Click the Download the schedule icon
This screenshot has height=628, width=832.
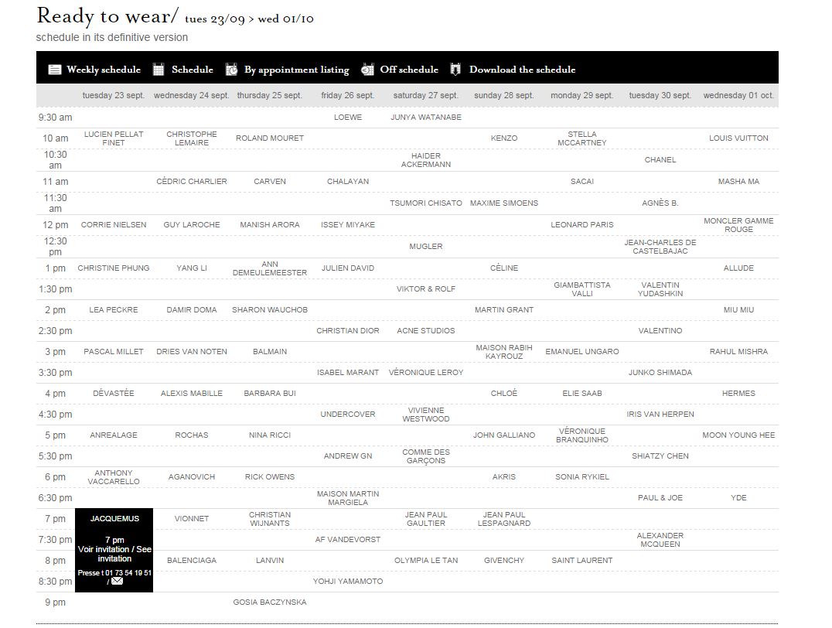pos(455,70)
